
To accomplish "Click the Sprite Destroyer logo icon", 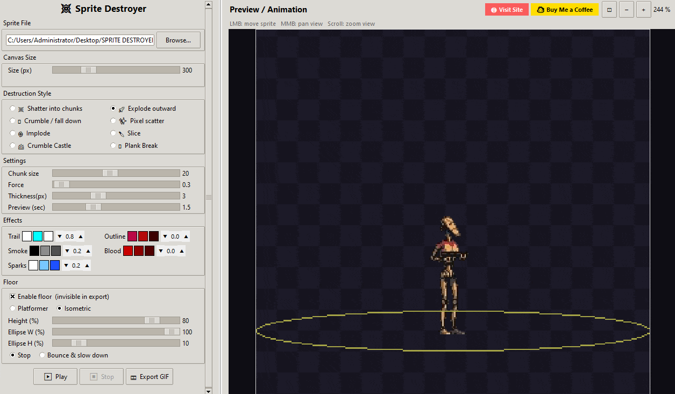I will (x=66, y=9).
